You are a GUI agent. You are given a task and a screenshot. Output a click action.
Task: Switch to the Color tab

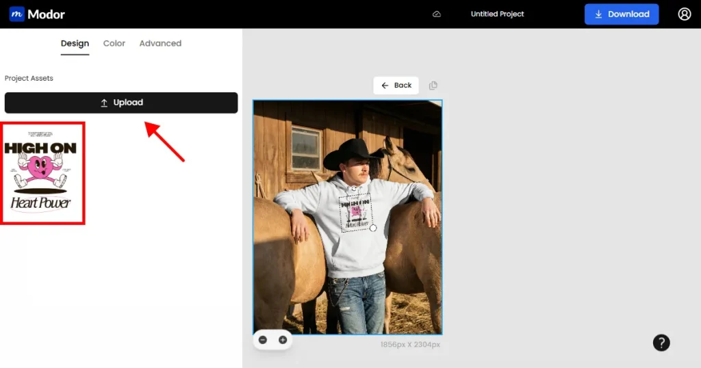(114, 43)
